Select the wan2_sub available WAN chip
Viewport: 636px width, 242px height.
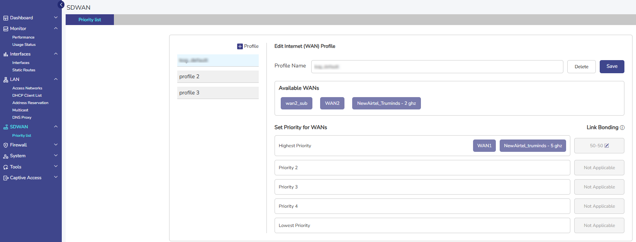(296, 103)
